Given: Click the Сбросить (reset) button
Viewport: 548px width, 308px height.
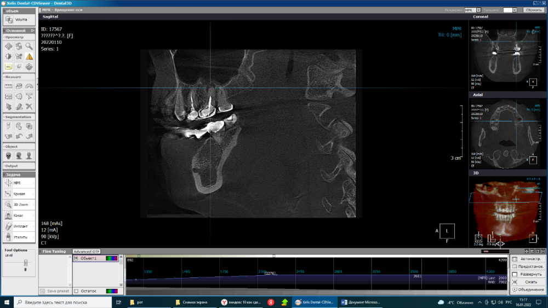Looking at the screenshot, I should click(x=533, y=10).
